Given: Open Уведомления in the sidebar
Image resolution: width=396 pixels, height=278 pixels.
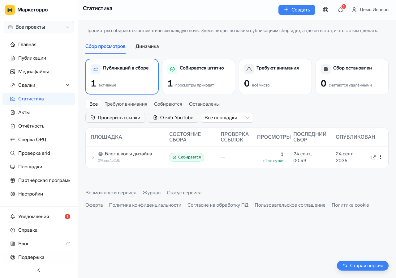Looking at the screenshot, I should pyautogui.click(x=39, y=217).
